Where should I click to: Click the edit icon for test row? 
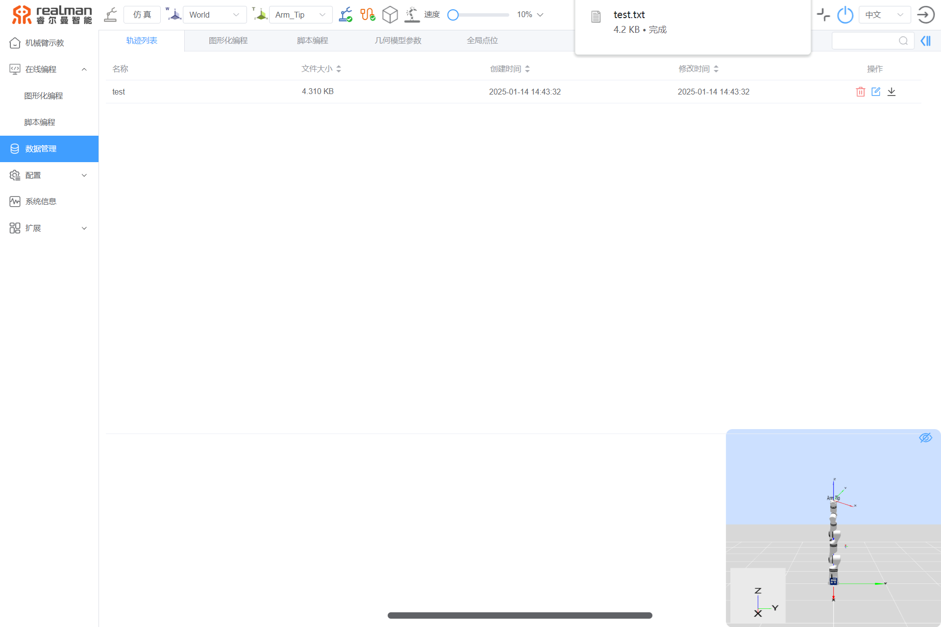(x=876, y=92)
